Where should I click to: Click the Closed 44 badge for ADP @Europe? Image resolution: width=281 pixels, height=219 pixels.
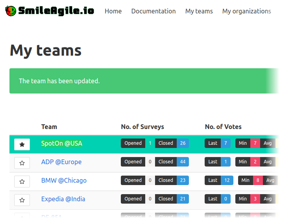pos(172,162)
